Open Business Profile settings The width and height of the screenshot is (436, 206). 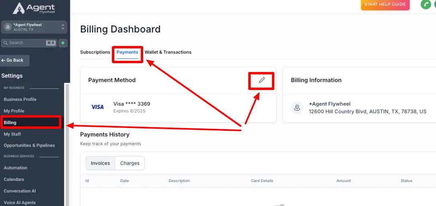coord(20,99)
